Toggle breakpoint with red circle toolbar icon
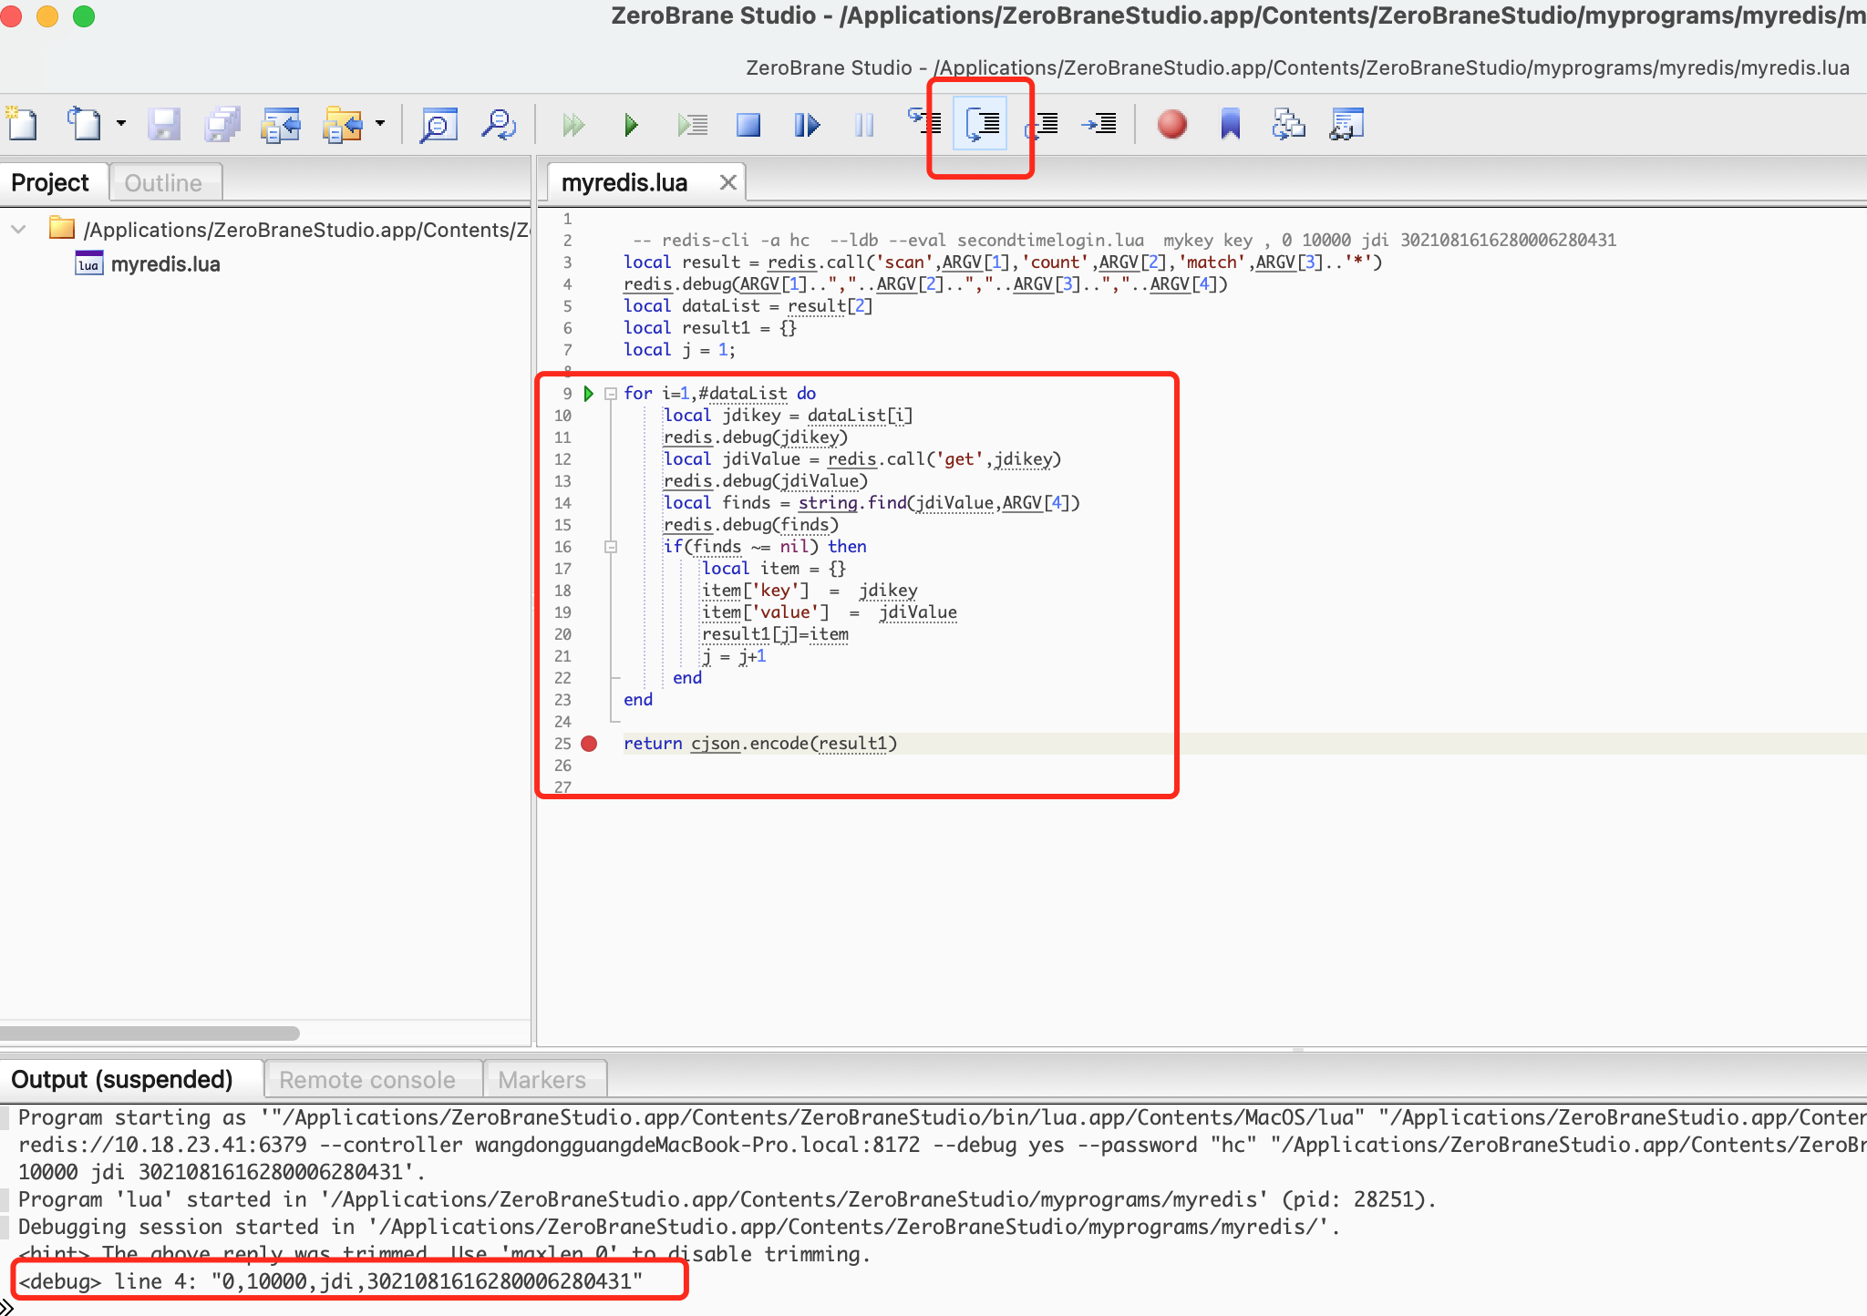This screenshot has height=1316, width=1867. point(1171,124)
